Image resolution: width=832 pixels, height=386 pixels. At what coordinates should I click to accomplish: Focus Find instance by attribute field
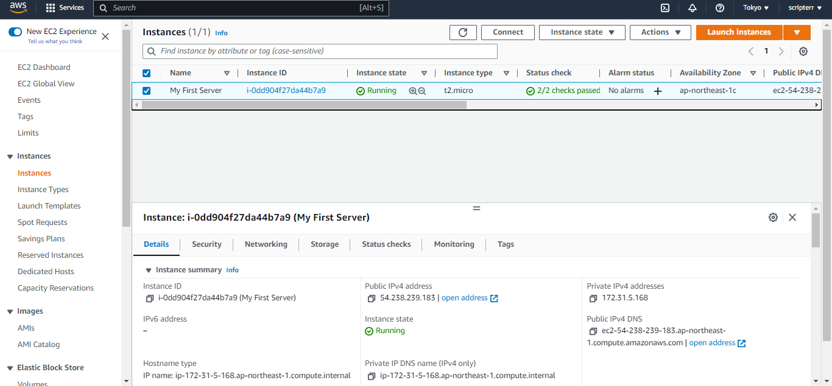click(x=320, y=52)
